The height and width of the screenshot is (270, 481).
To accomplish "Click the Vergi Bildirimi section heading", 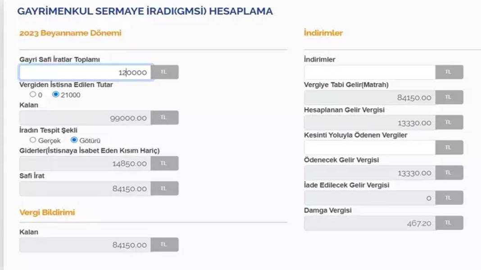I will coord(47,212).
